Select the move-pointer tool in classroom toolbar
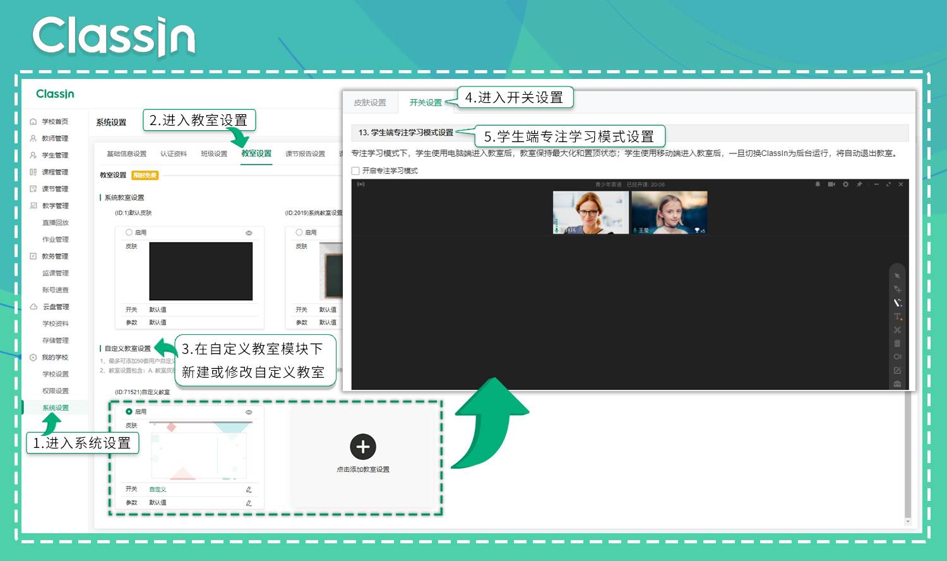 (897, 289)
